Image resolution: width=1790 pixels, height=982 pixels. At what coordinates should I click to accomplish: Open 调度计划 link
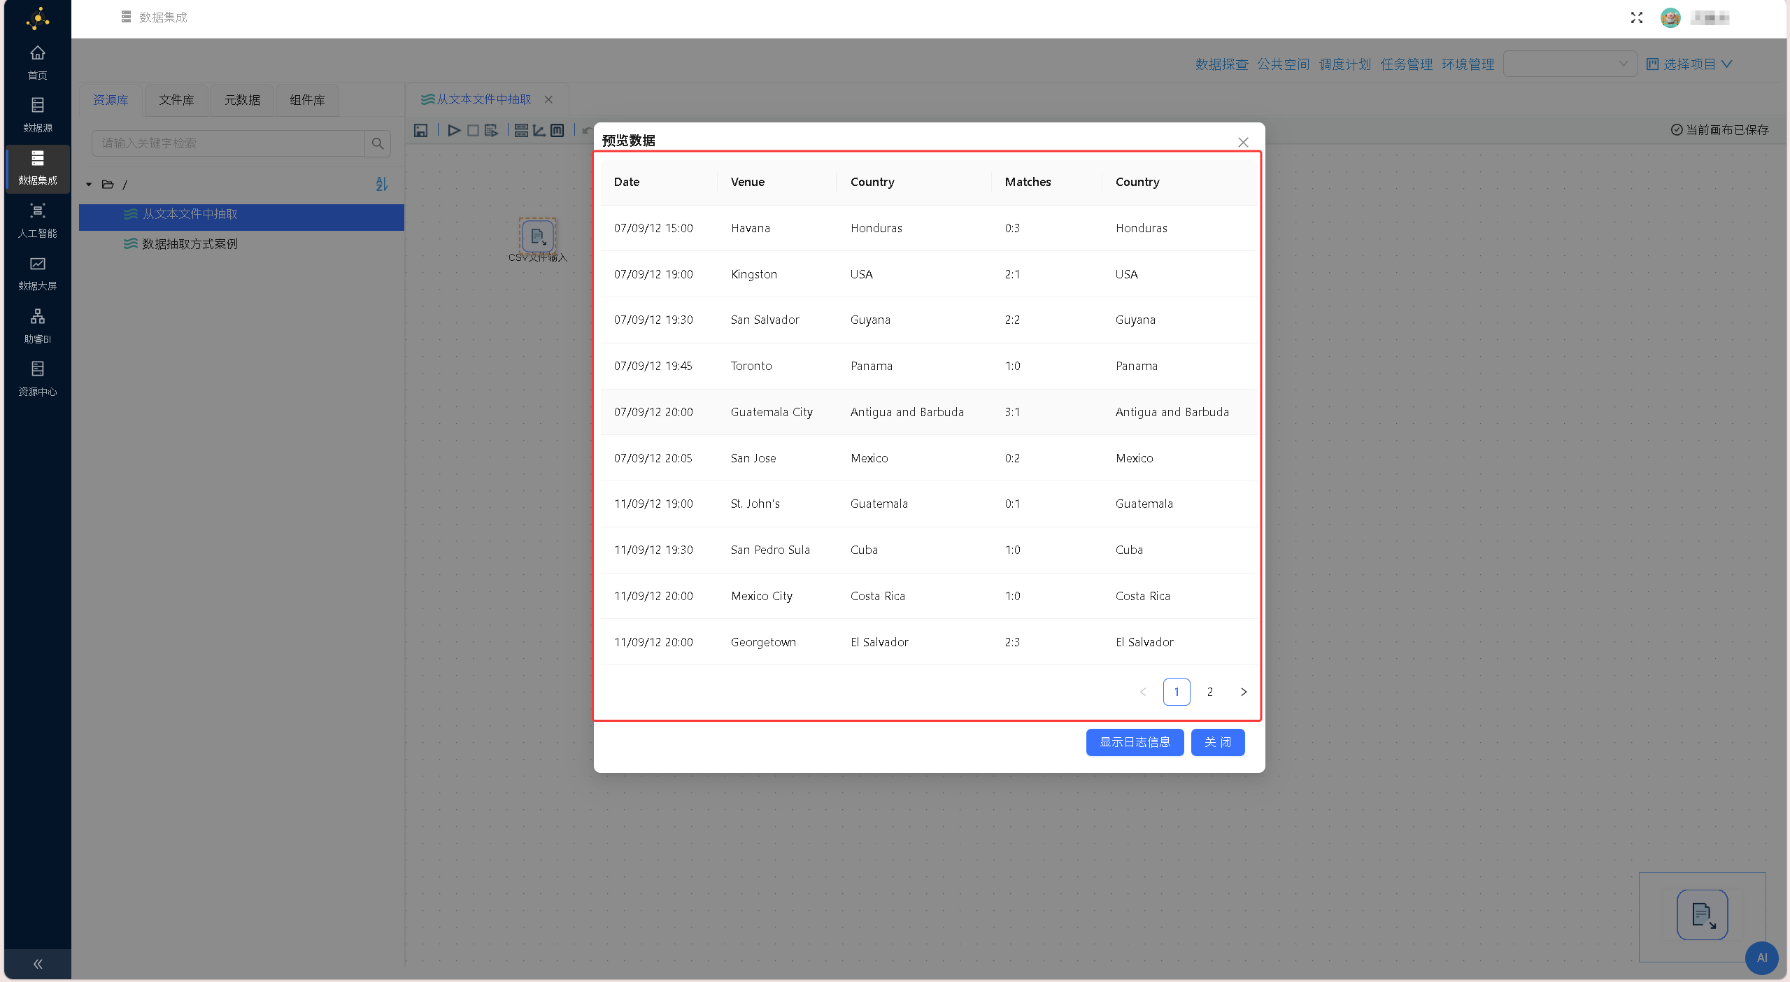coord(1344,64)
